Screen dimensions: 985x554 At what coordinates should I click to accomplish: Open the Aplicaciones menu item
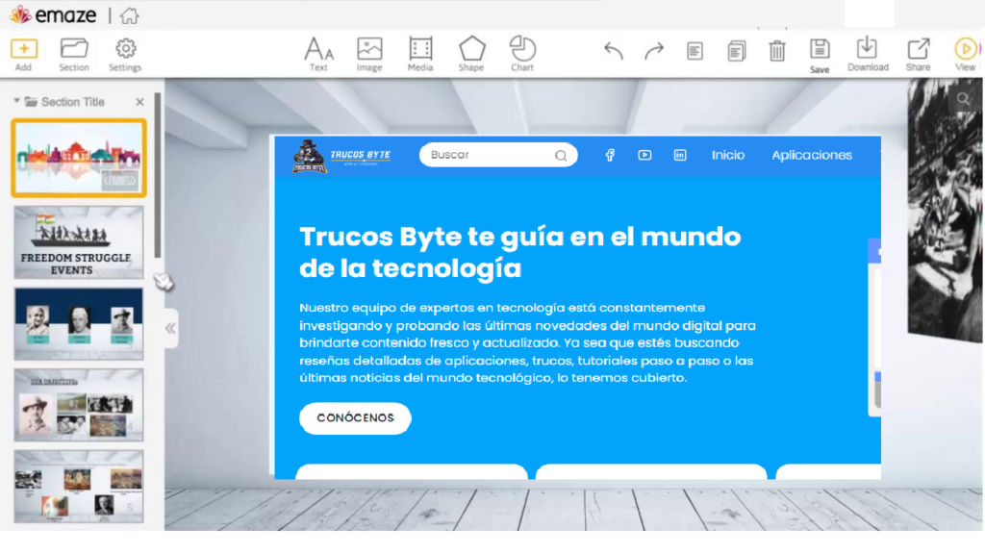click(812, 155)
